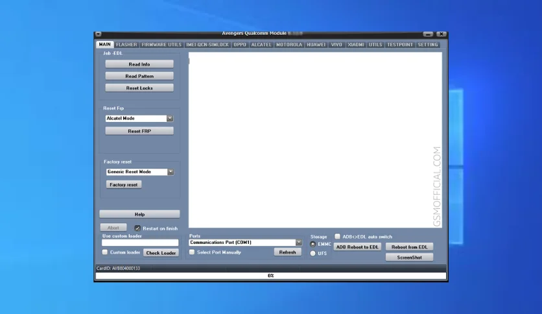Click the Factory reset button

click(124, 185)
